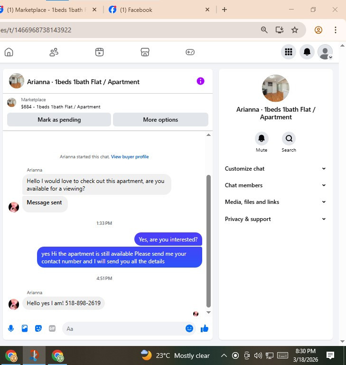Click the chat scrollbar thumb
This screenshot has height=365, width=346.
(208, 241)
